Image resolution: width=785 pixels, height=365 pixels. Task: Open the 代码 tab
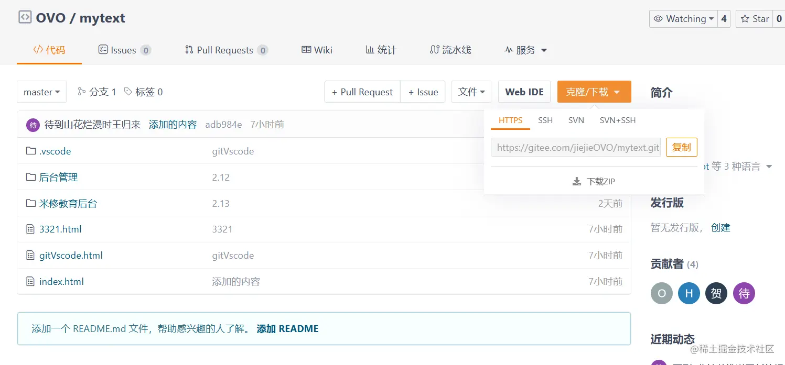pos(49,50)
